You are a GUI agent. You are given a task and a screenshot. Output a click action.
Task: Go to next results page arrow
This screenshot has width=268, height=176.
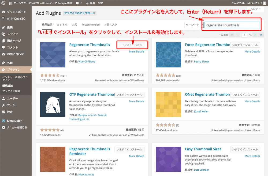click(255, 35)
